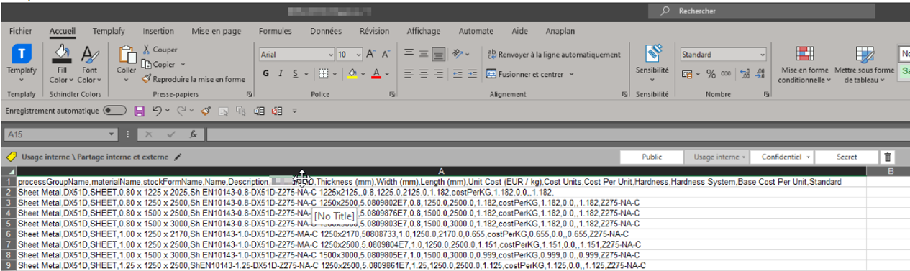Decrease font size with A down arrow
This screenshot has height=271, width=910.
[387, 55]
